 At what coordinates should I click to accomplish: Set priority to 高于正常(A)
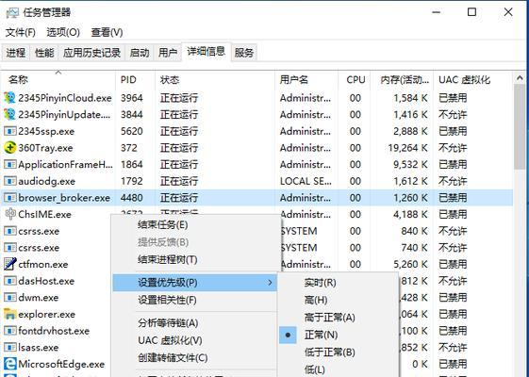(338, 318)
